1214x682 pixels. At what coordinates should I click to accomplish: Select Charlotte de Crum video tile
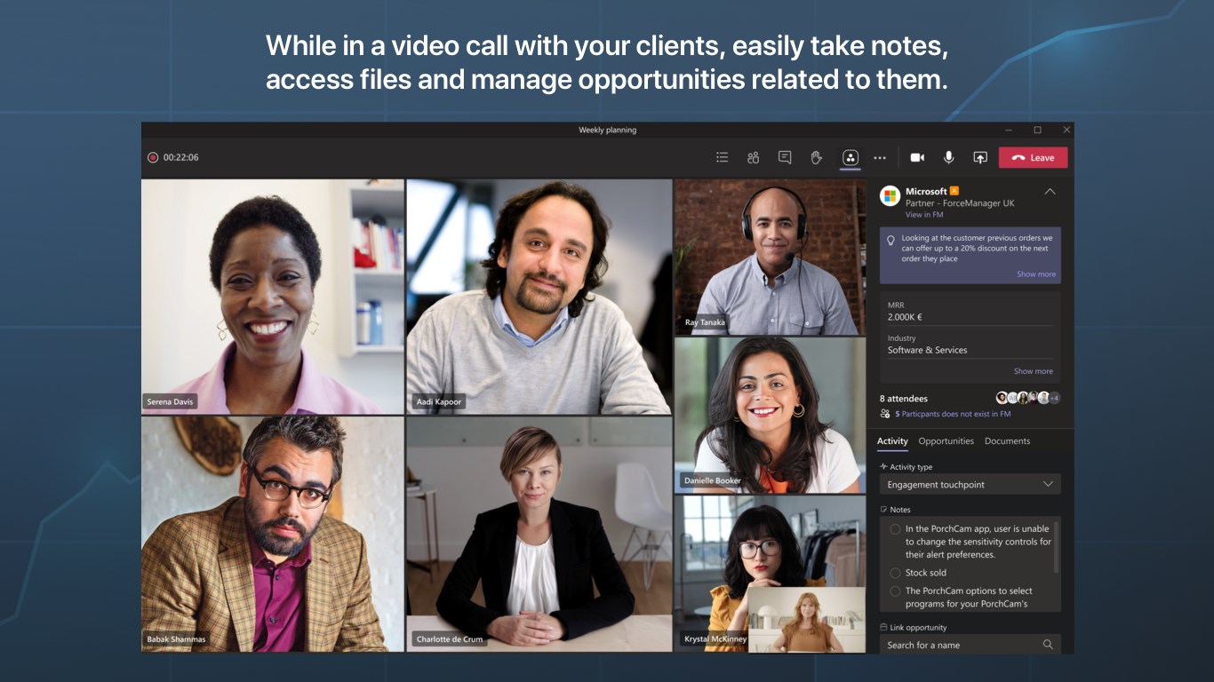539,535
